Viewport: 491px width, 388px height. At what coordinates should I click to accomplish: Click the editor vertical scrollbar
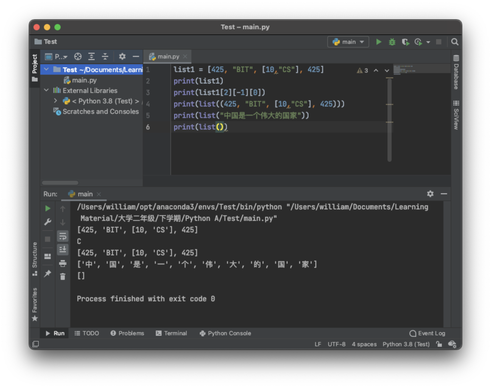[x=389, y=120]
